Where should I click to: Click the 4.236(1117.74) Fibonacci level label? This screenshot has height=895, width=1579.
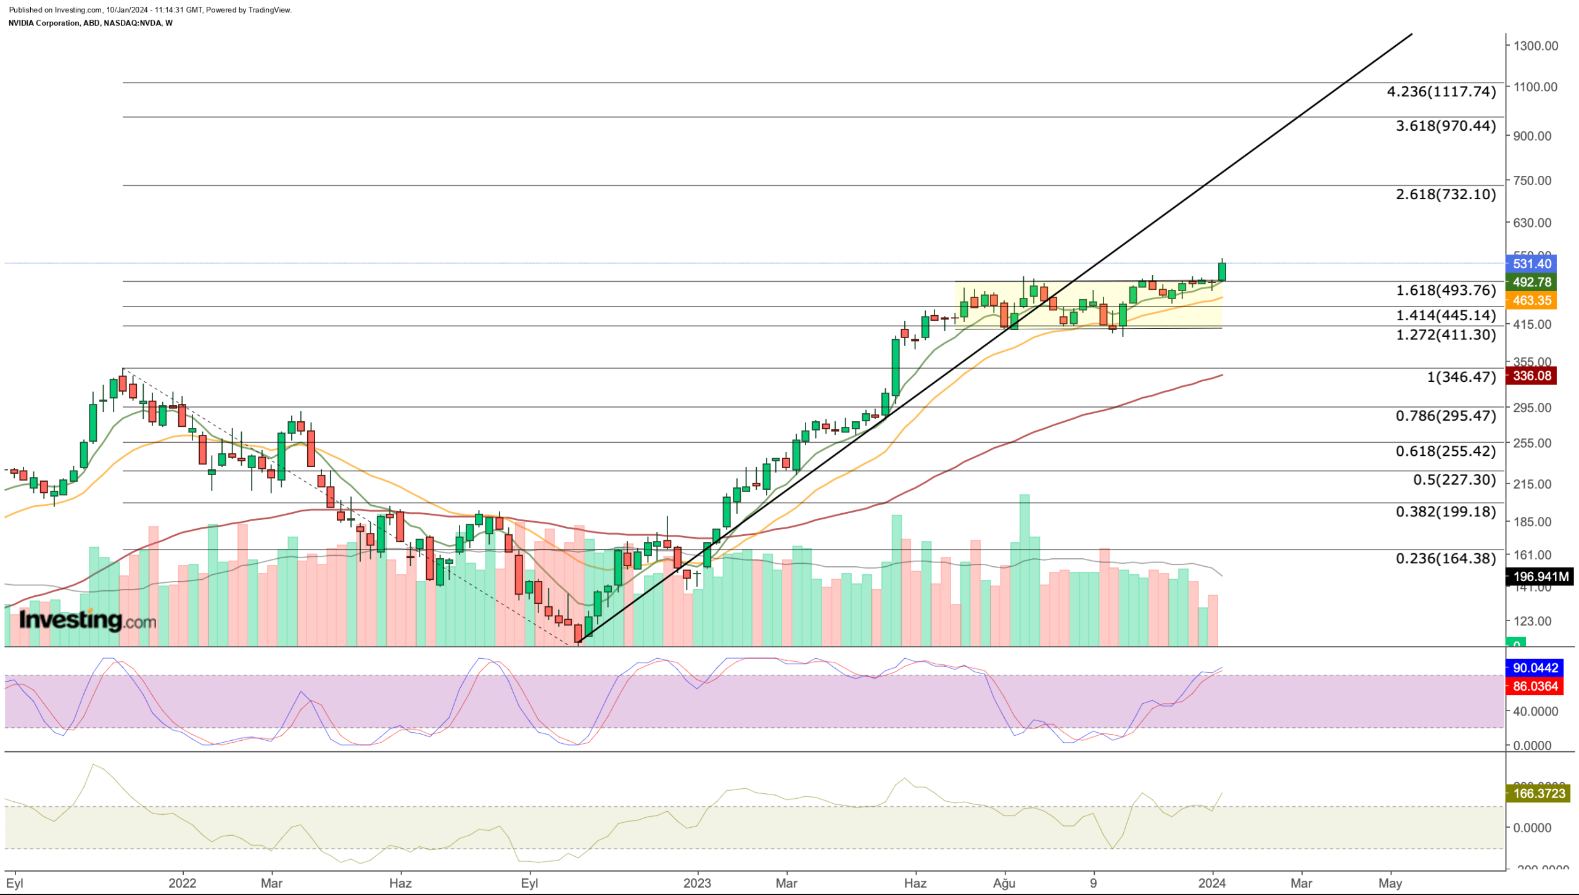1441,92
